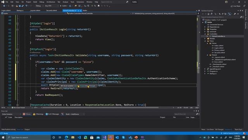Select Connected Services in Solution Explorer

point(216,24)
